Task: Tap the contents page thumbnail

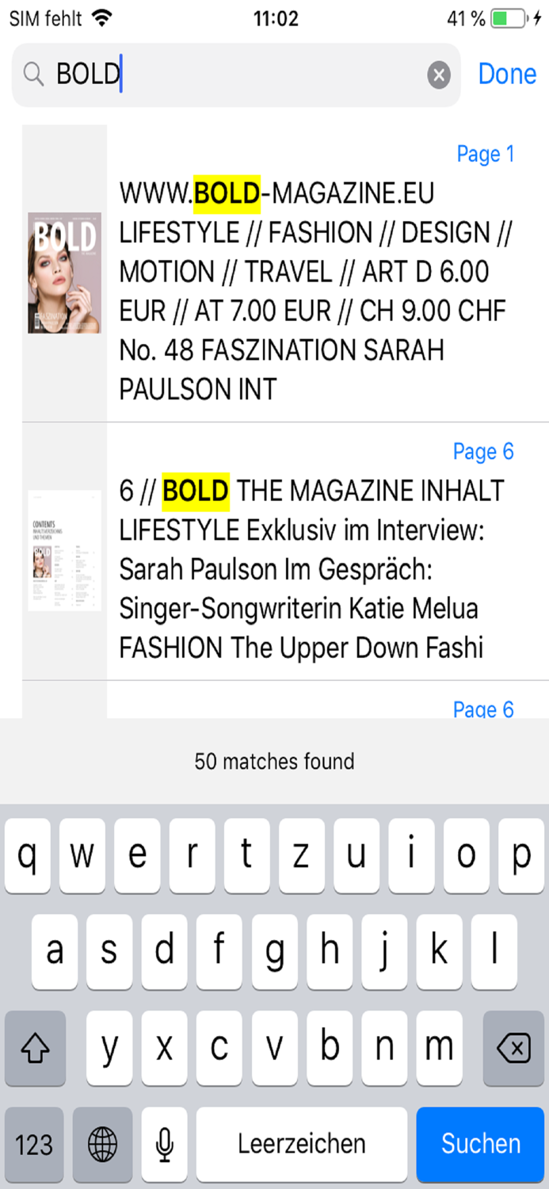Action: (x=63, y=551)
